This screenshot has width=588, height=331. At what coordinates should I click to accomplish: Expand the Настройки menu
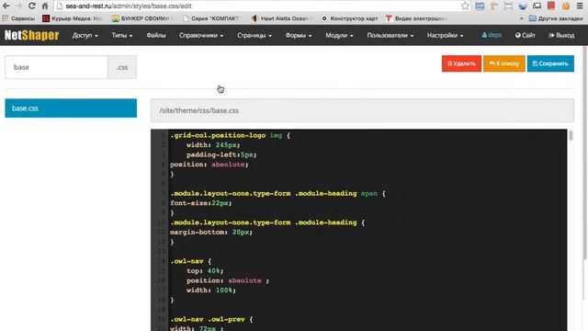[x=445, y=35]
